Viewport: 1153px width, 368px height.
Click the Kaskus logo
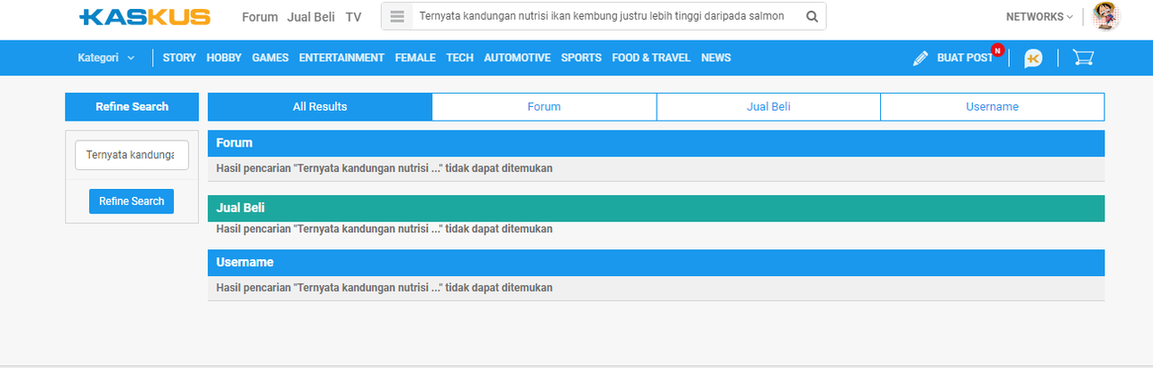[145, 16]
